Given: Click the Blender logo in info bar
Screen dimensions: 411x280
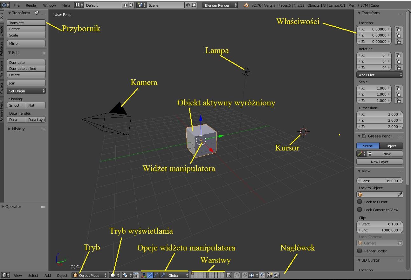Looking at the screenshot, I should 246,5.
